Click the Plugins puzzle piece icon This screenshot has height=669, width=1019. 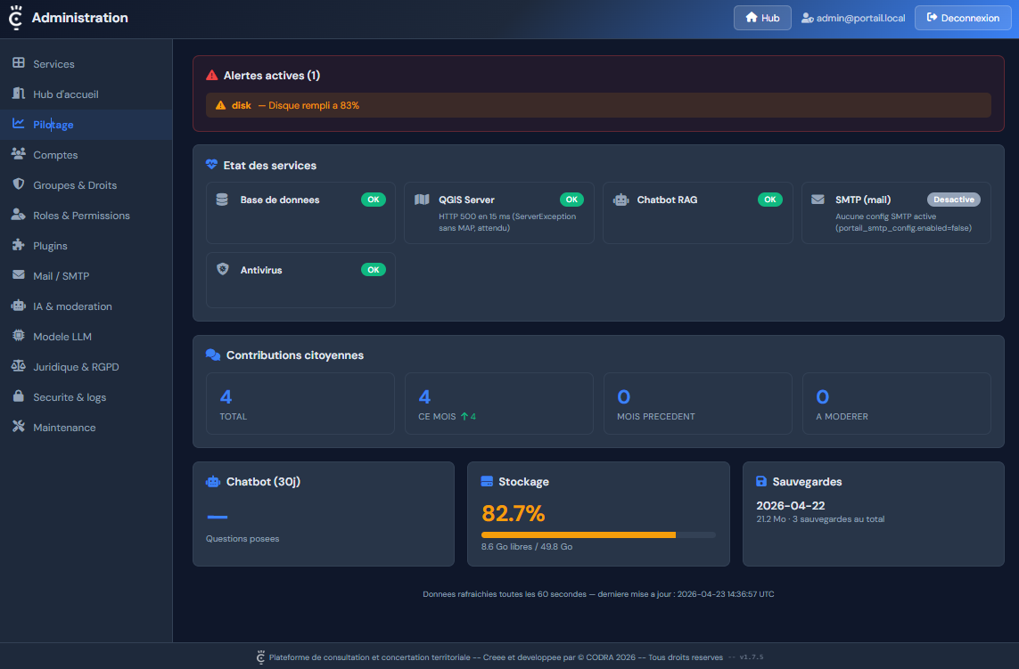click(x=18, y=245)
